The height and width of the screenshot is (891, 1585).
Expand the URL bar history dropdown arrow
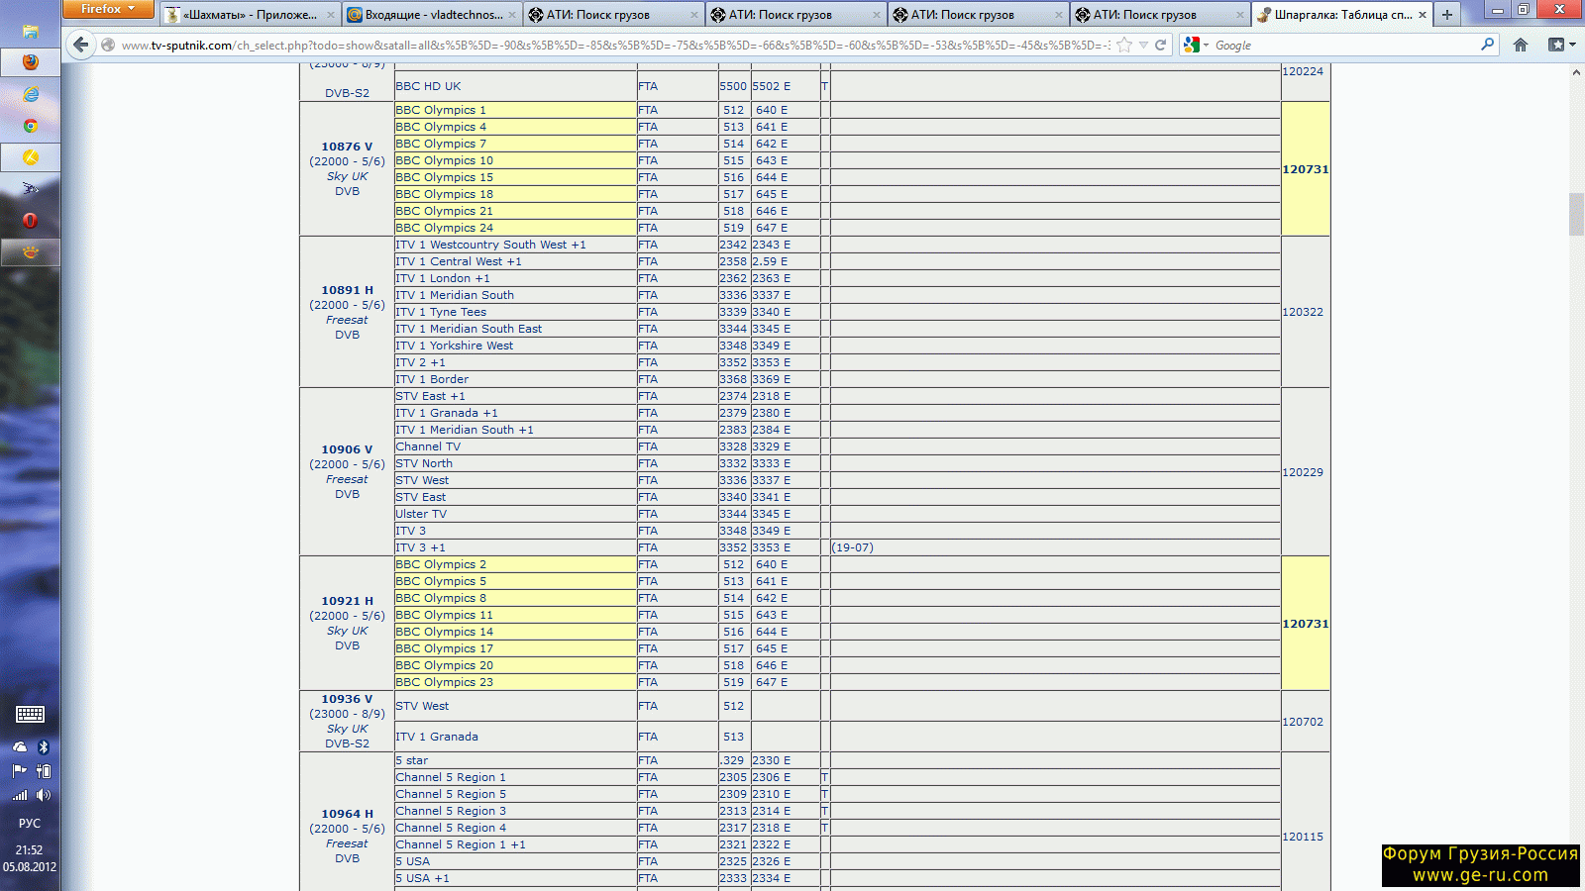[1143, 45]
